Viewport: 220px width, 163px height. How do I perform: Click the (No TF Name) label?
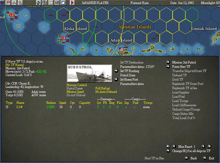coord(15,65)
